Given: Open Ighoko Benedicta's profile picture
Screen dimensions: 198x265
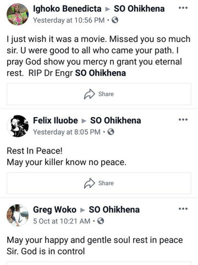Looking at the screenshot, I should click(x=18, y=14).
